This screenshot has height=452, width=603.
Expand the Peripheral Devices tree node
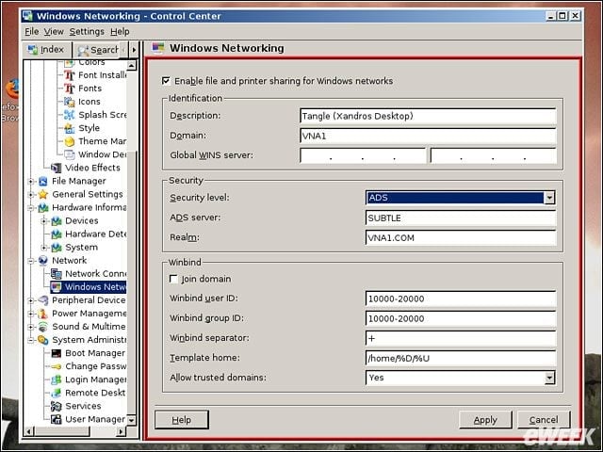[31, 300]
